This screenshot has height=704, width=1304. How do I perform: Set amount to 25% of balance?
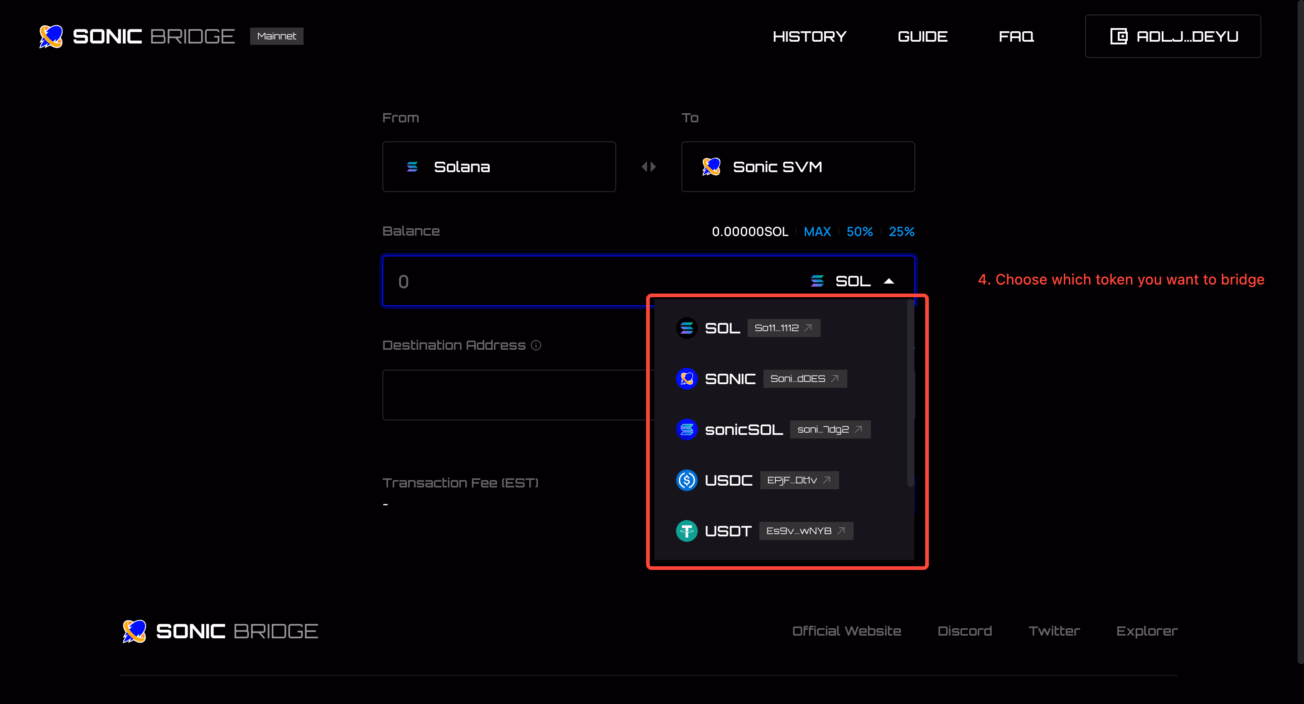click(x=902, y=231)
